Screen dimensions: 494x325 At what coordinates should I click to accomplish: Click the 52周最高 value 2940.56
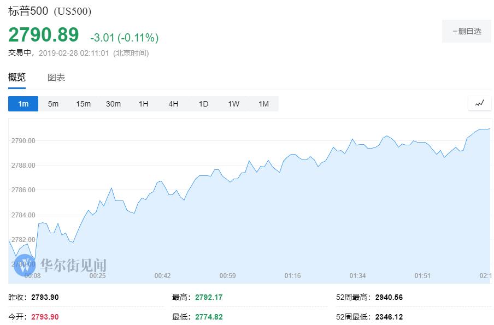389,298
